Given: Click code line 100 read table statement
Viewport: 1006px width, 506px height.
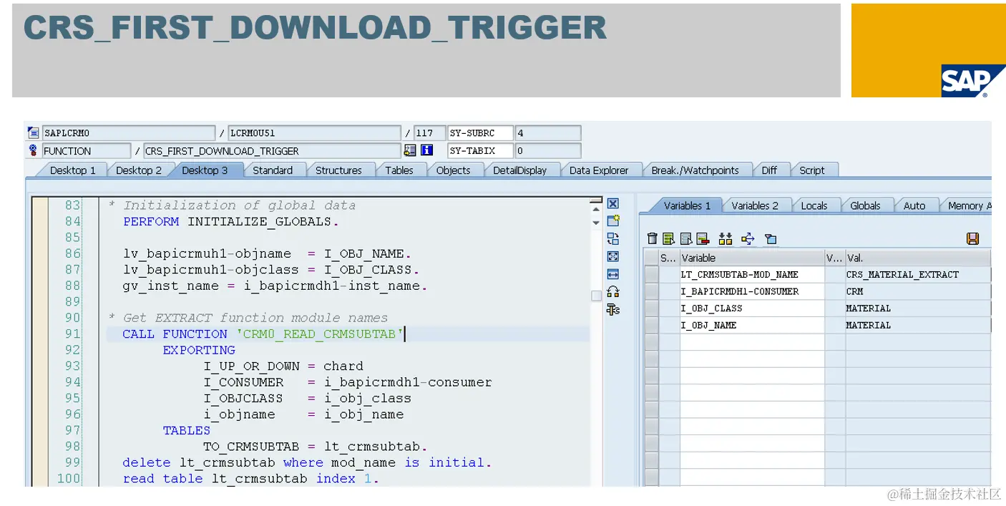Looking at the screenshot, I should point(250,478).
